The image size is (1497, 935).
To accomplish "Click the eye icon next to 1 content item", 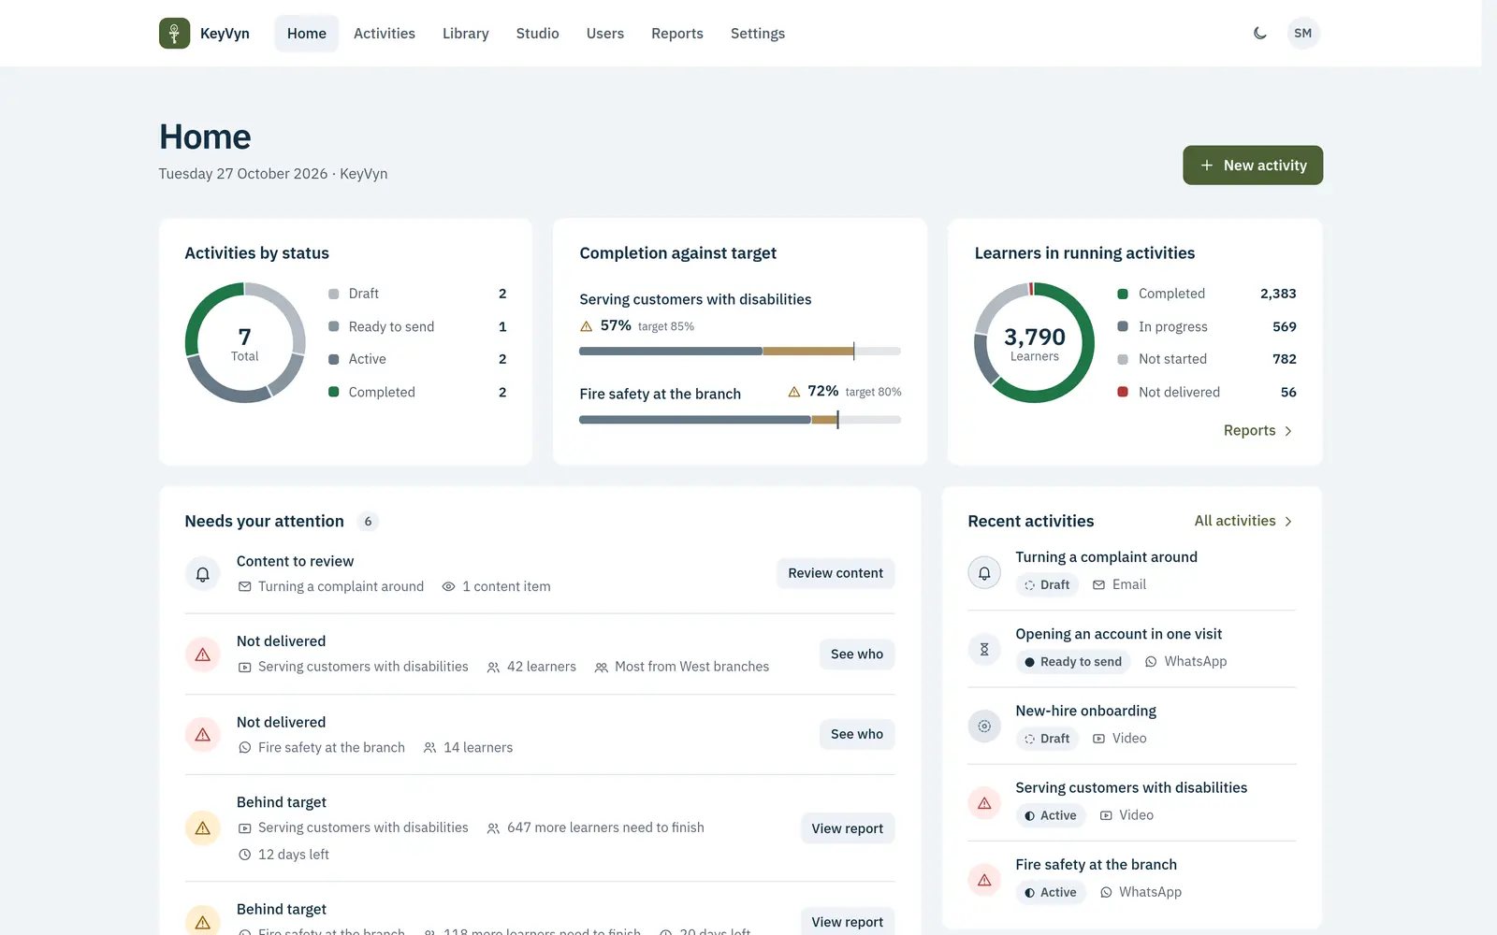I will (x=449, y=586).
